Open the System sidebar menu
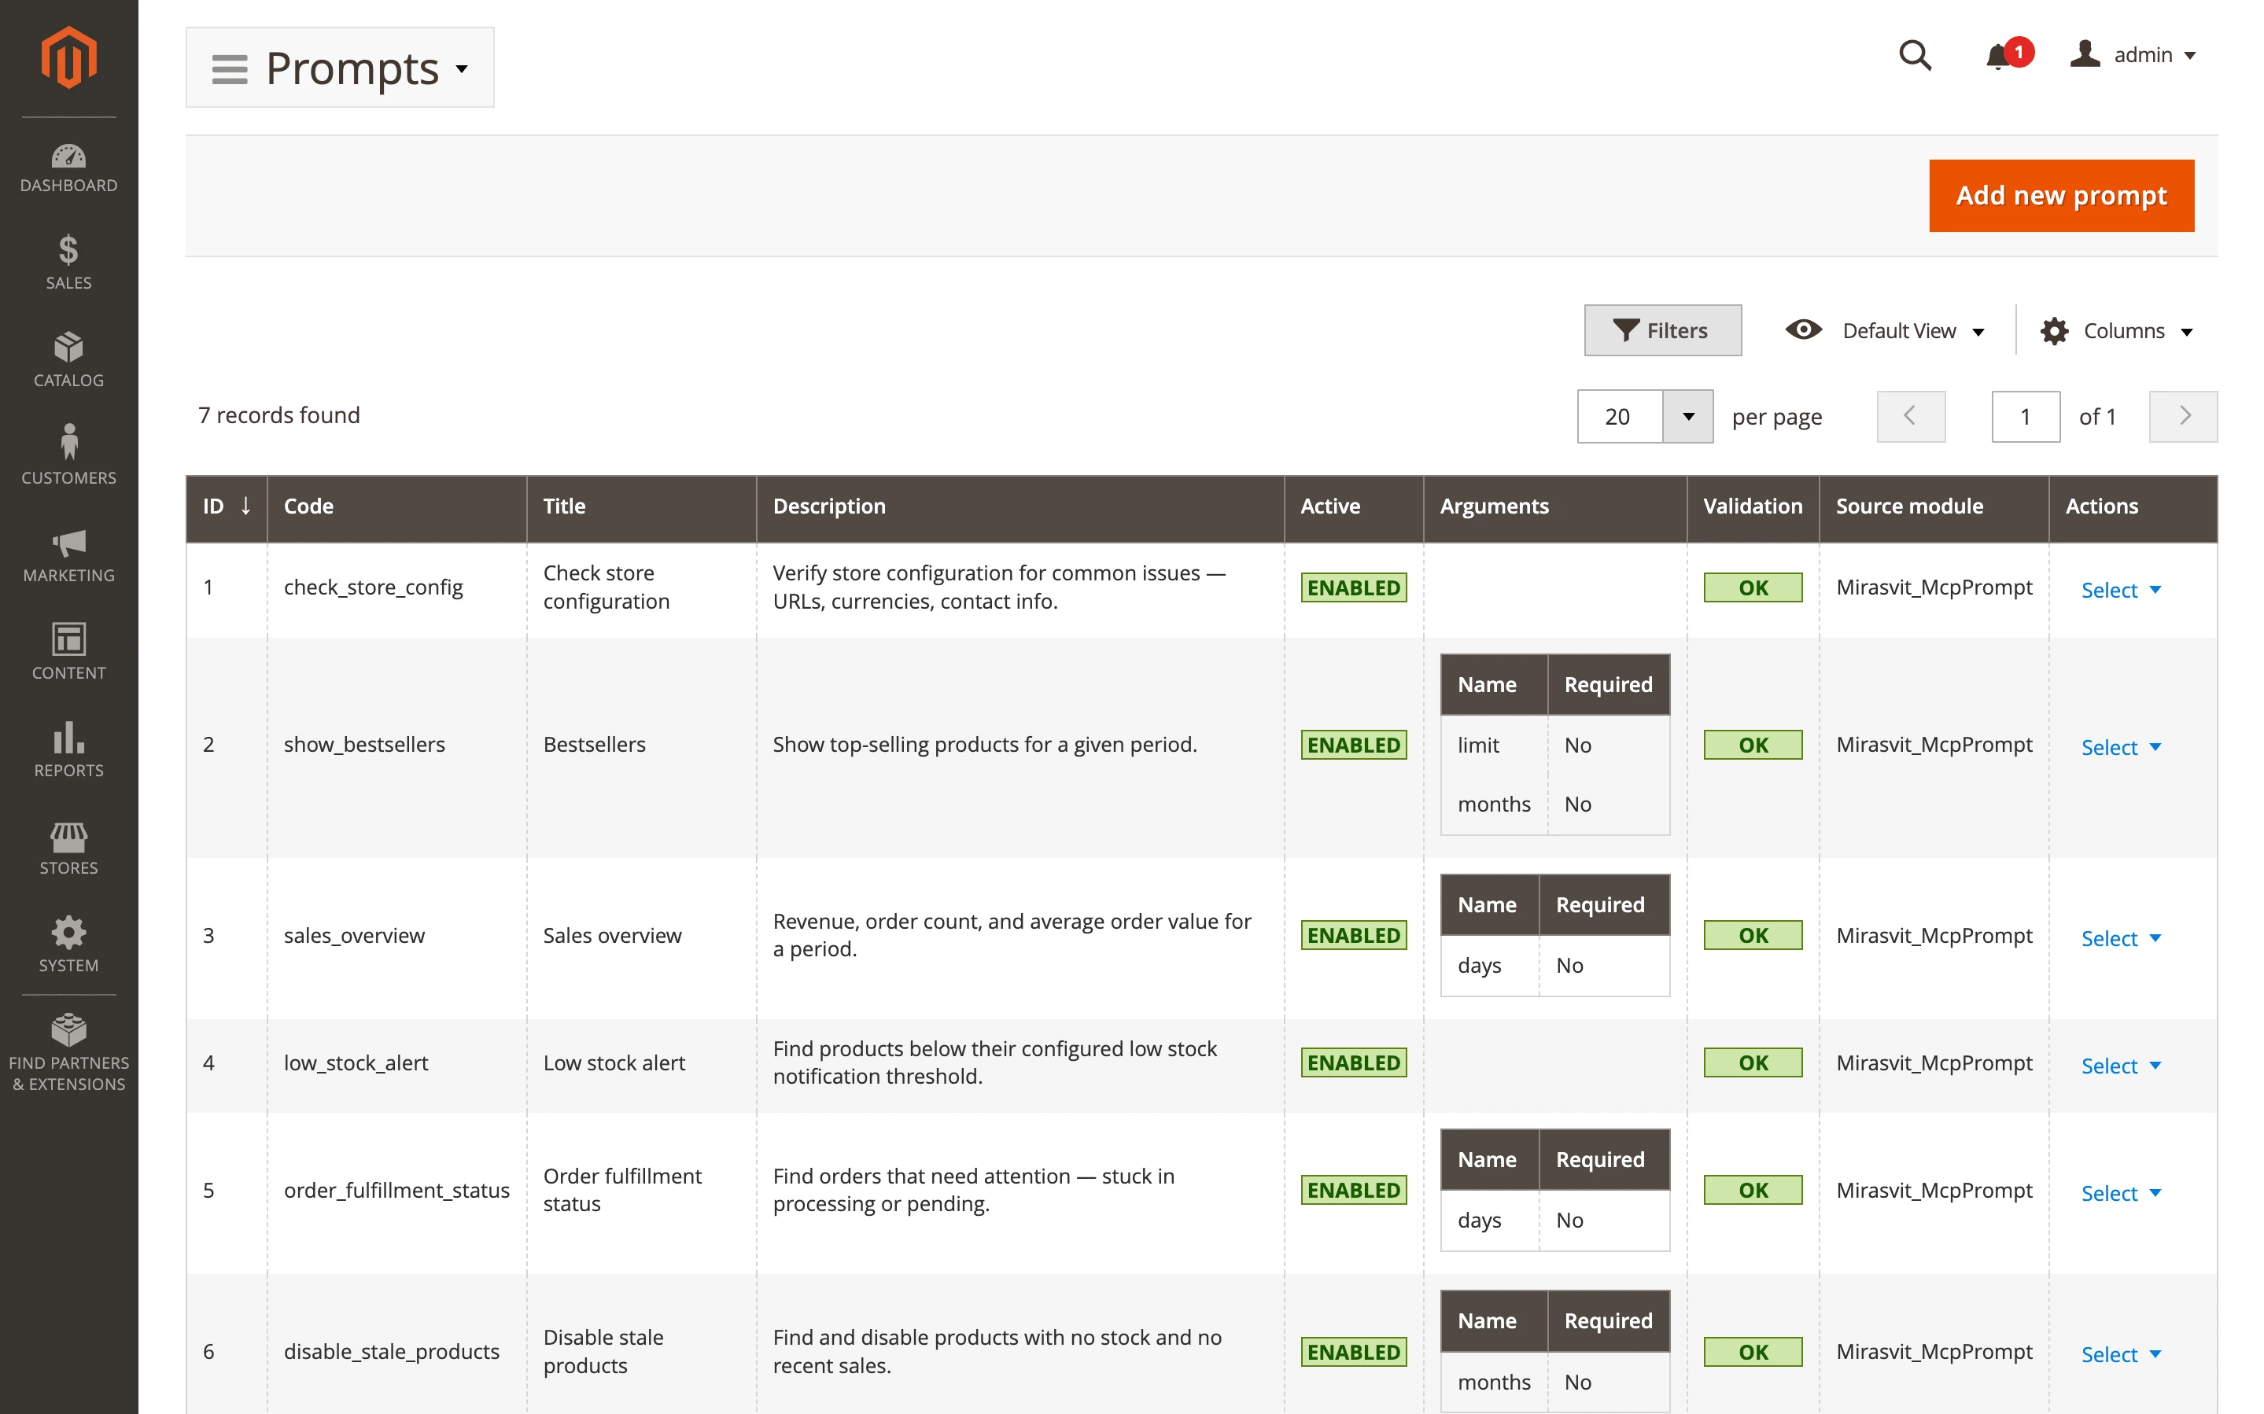The width and height of the screenshot is (2264, 1414). 68,945
